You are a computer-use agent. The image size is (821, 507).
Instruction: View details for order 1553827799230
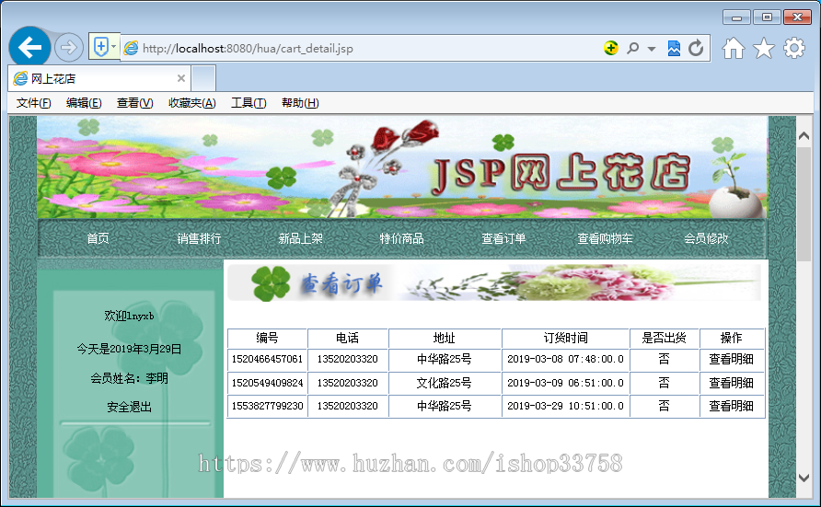pos(732,406)
